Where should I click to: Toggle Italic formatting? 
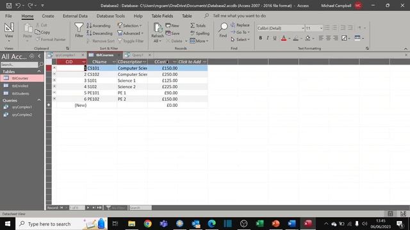pos(268,38)
